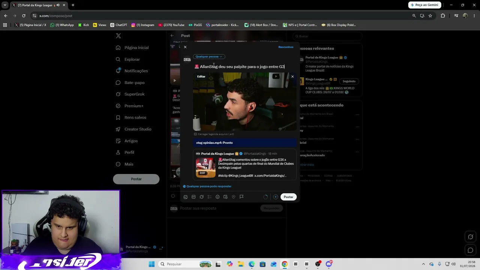
Task: Open quoted post's 0:57 video thumbnail
Action: pos(205,168)
